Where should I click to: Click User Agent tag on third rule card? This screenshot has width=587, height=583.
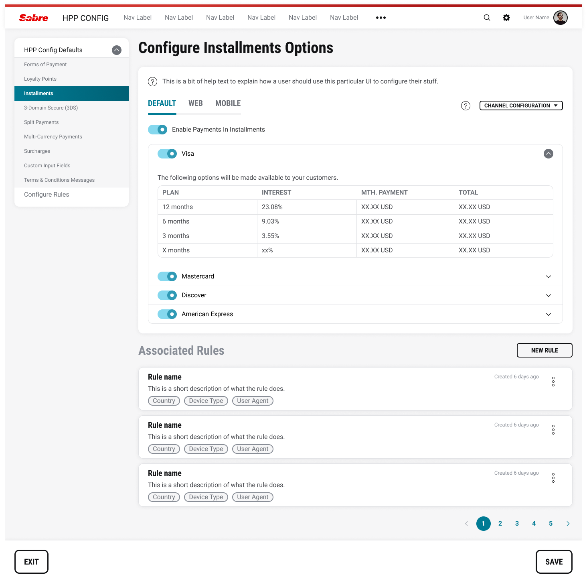pyautogui.click(x=253, y=497)
